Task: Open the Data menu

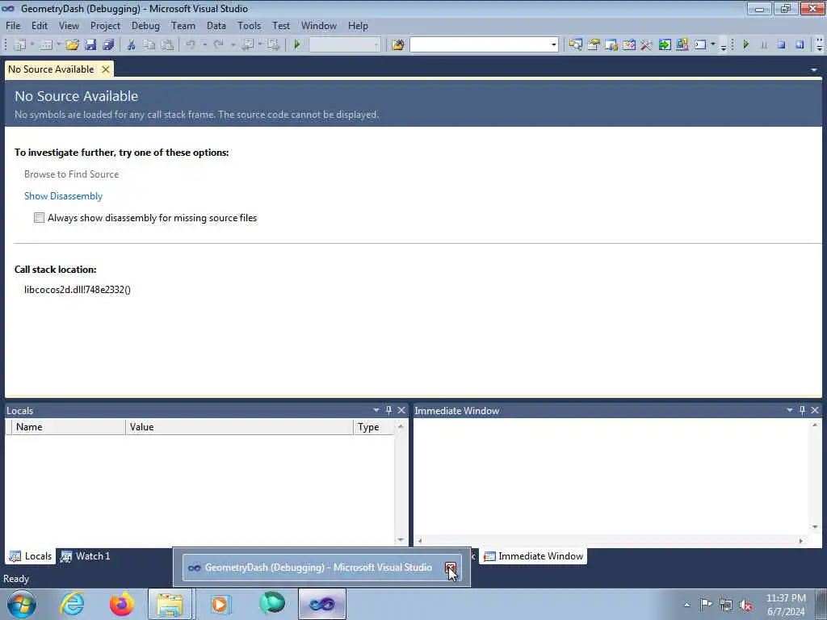Action: coord(216,26)
